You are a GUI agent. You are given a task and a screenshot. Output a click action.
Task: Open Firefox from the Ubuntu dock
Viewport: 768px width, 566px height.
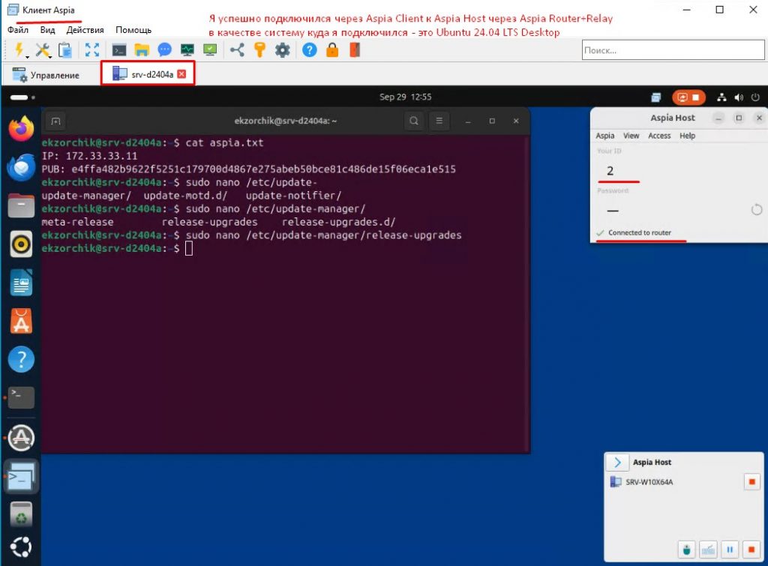[21, 129]
